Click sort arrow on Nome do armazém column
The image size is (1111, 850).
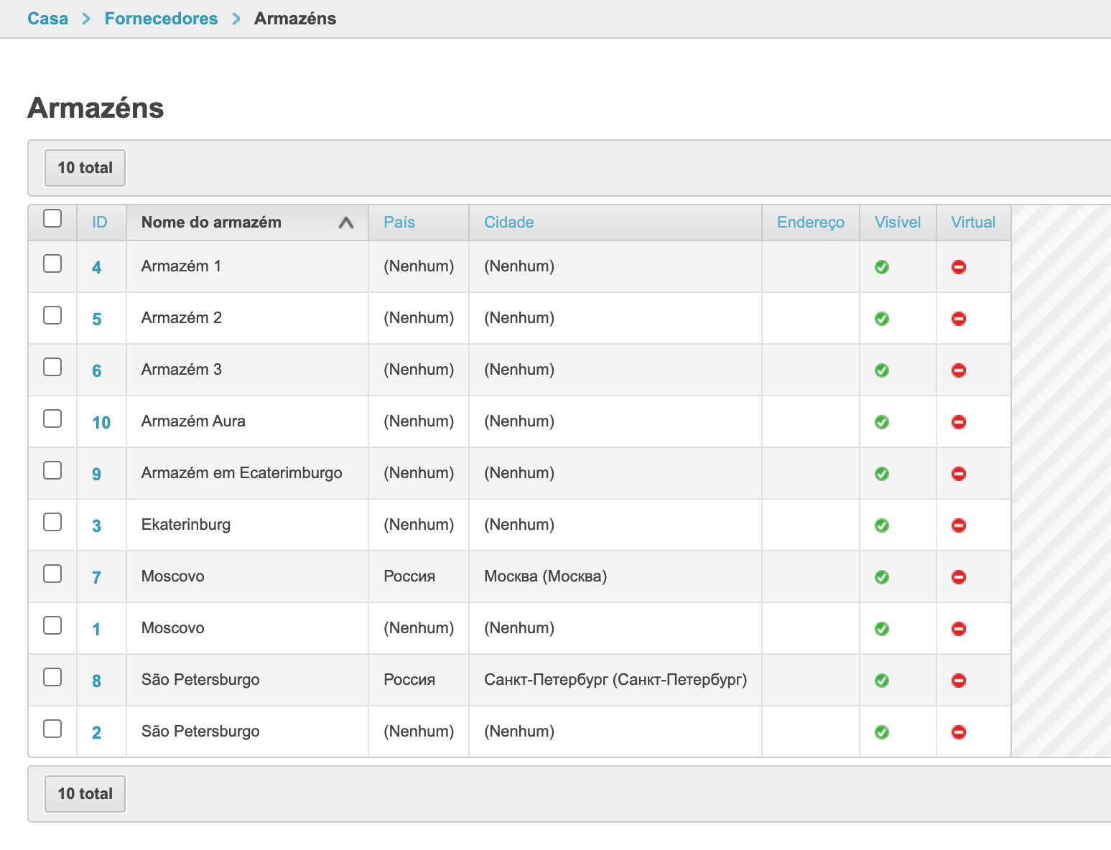346,223
